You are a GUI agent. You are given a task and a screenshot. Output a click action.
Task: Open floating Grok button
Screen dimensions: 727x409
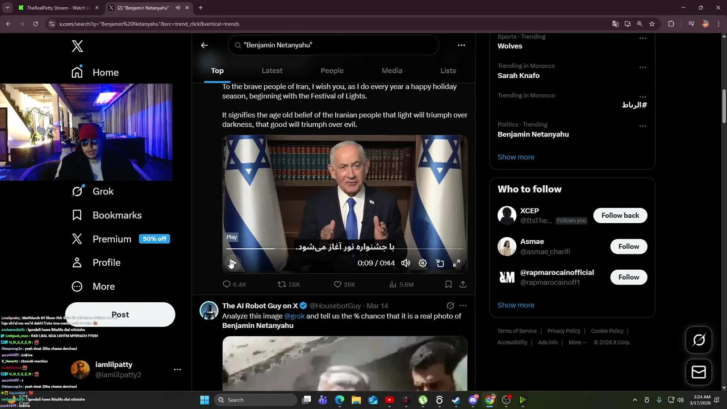pyautogui.click(x=699, y=340)
